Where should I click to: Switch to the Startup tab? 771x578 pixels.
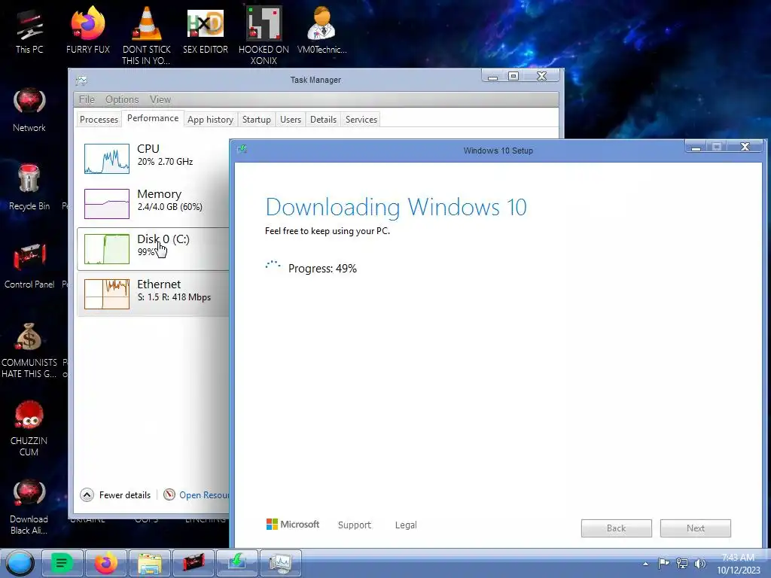(257, 120)
